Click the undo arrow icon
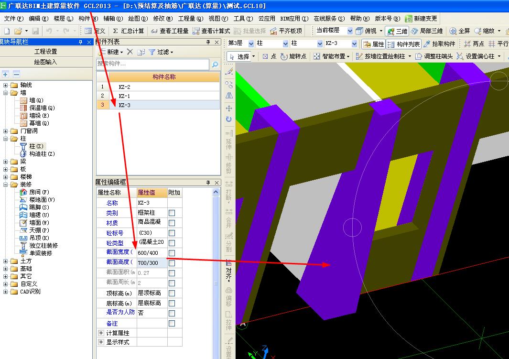This screenshot has width=509, height=359. (x=49, y=31)
